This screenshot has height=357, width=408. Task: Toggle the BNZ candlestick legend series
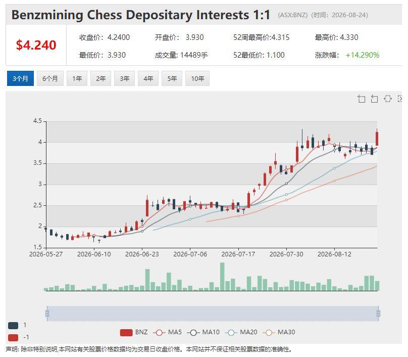[134, 332]
